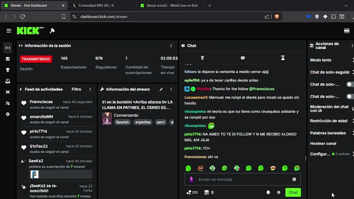Click S1nTac22 in activity feed
Image resolution: width=354 pixels, height=199 pixels.
coord(39,146)
